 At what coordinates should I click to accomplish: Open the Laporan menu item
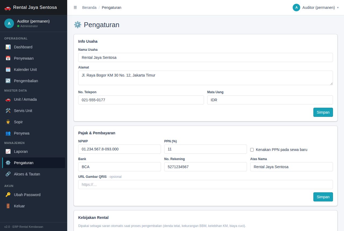click(x=34, y=151)
